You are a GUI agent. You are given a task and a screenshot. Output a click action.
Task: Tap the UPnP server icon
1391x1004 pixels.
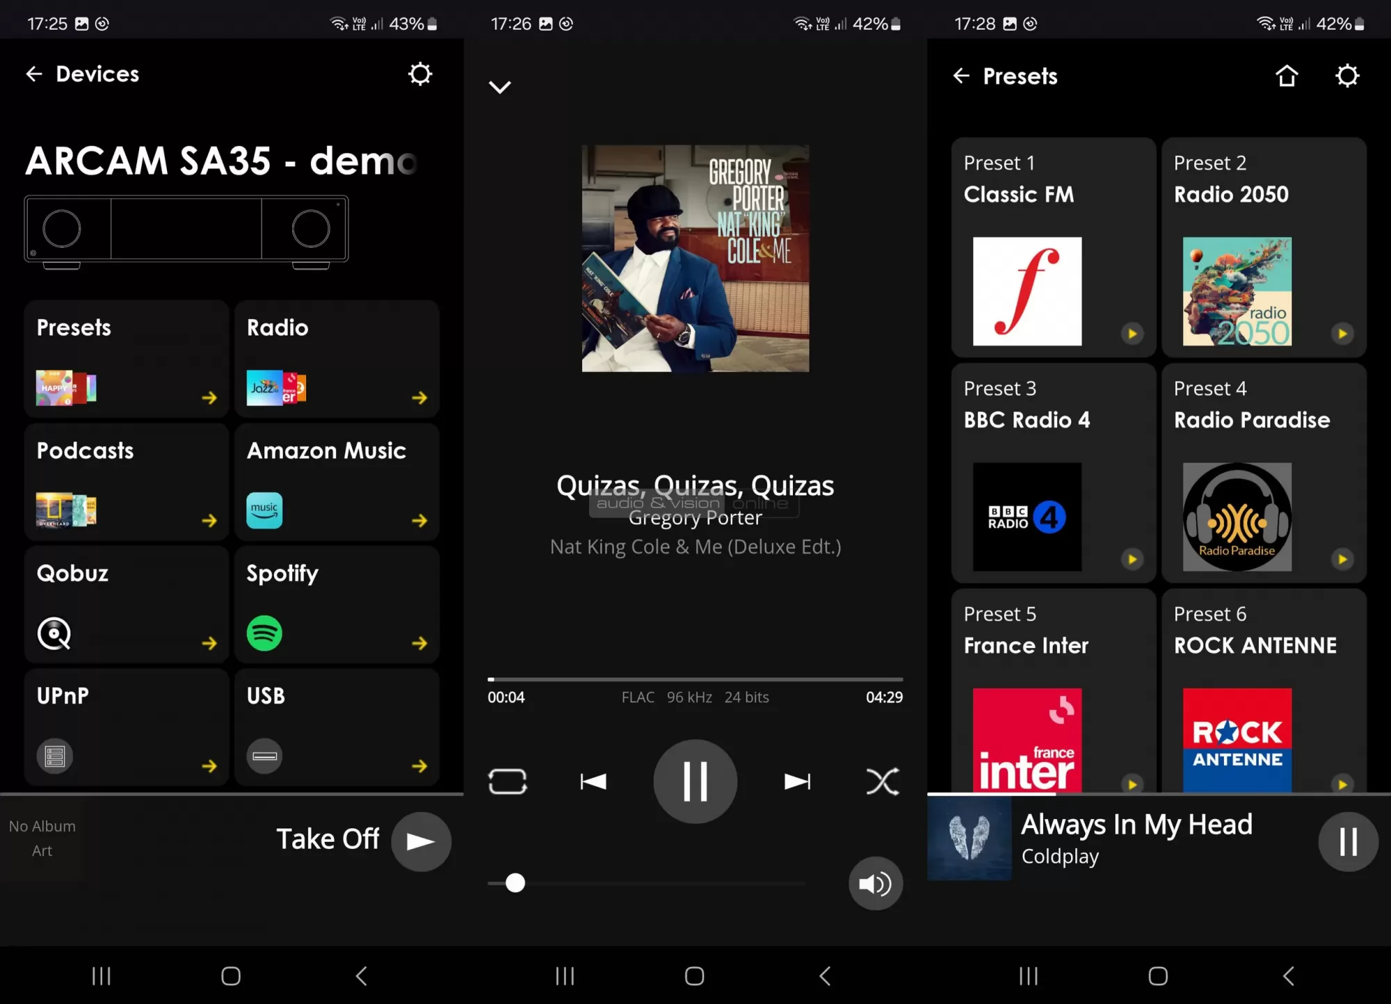coord(54,756)
